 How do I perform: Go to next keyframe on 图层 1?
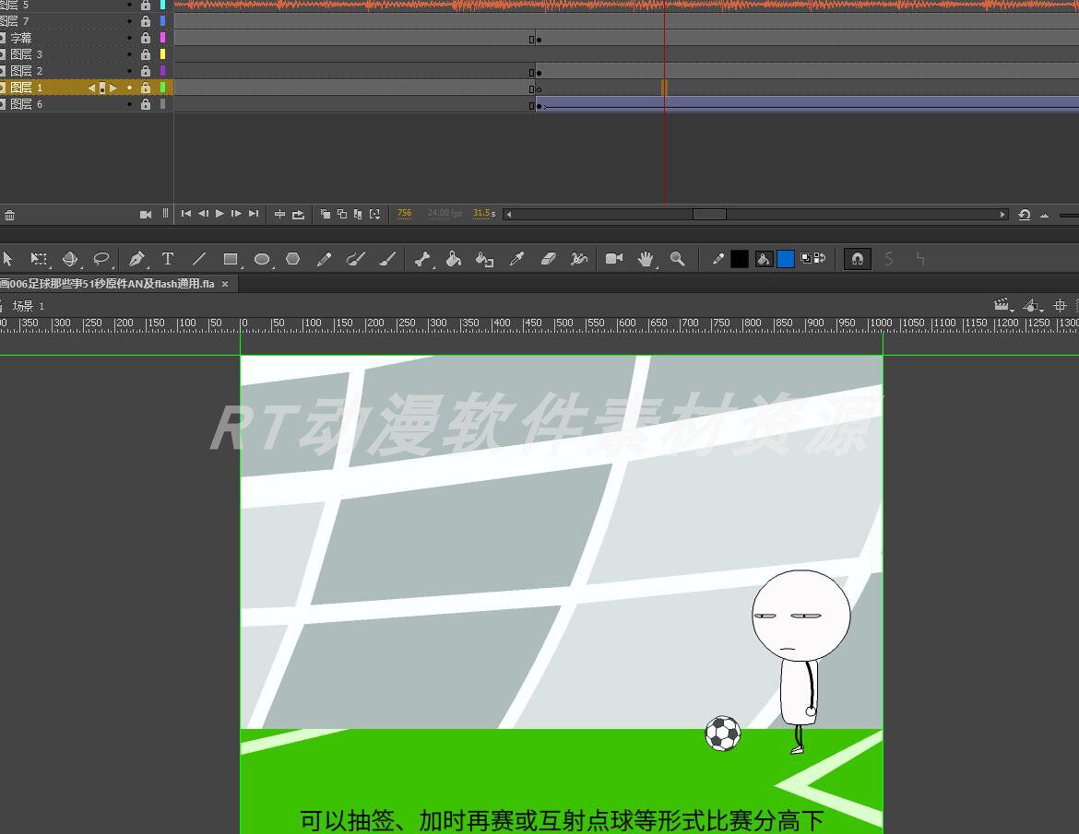[x=113, y=88]
